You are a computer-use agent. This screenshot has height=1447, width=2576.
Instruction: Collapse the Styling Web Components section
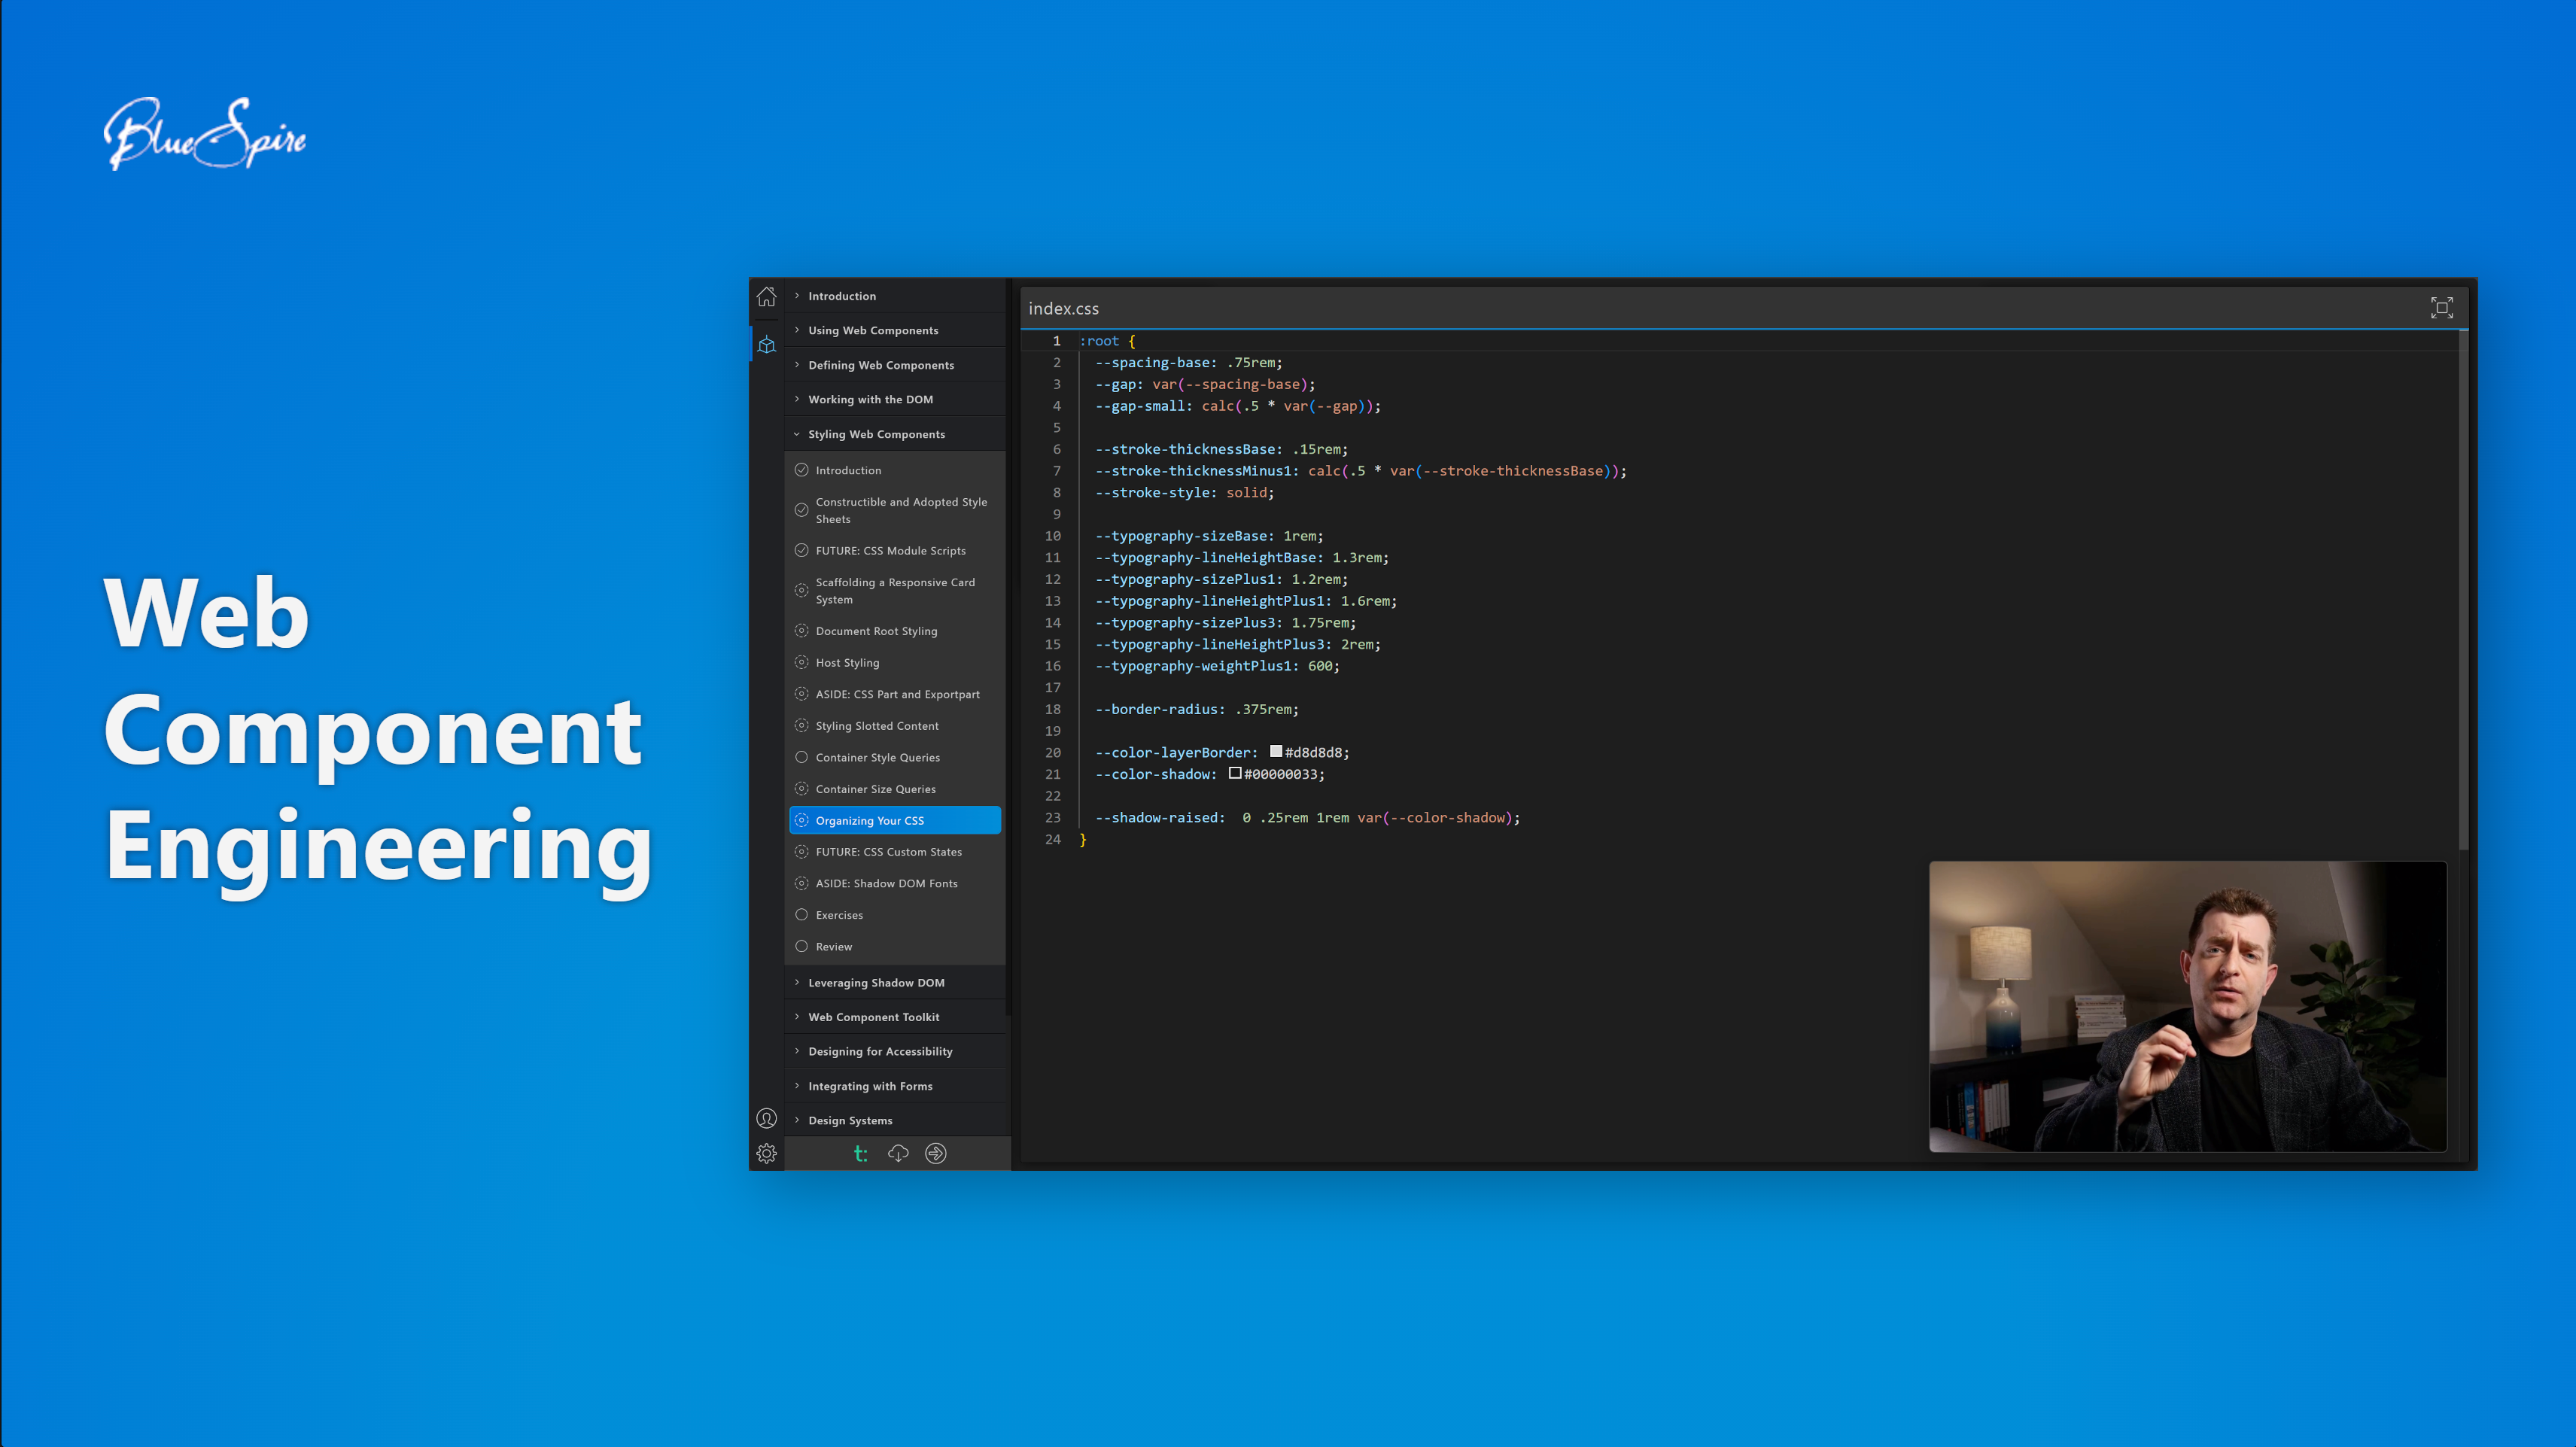[x=876, y=434]
